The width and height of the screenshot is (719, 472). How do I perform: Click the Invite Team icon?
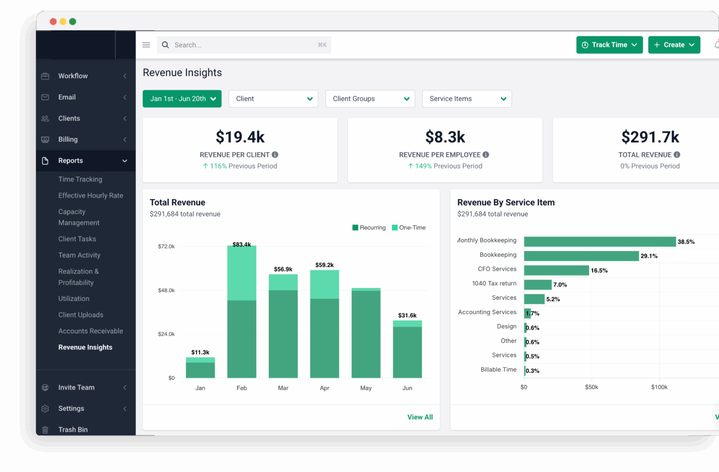[45, 388]
